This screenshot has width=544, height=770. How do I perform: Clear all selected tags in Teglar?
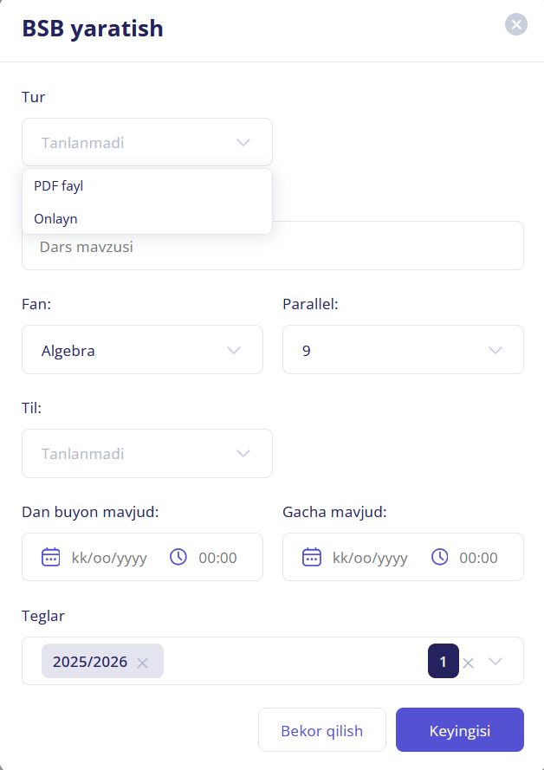coord(469,663)
